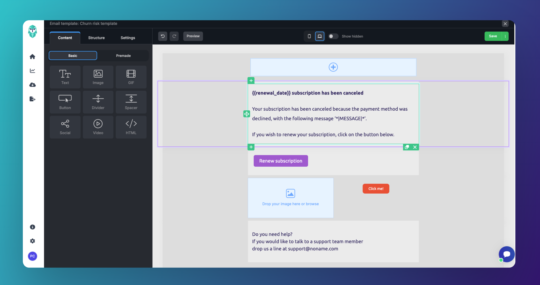Click the Preview button
The height and width of the screenshot is (285, 540).
point(193,36)
